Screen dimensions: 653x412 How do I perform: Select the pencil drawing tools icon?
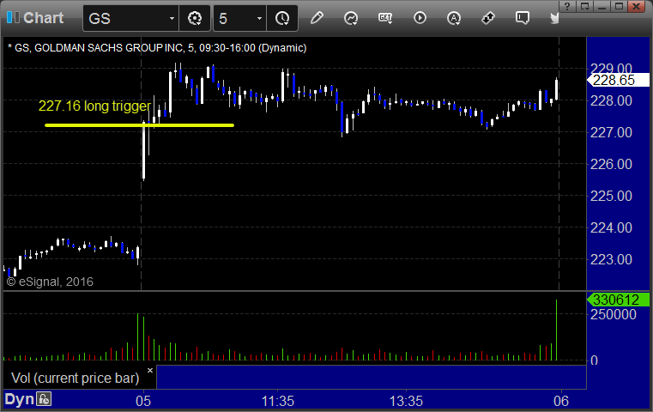[x=317, y=18]
